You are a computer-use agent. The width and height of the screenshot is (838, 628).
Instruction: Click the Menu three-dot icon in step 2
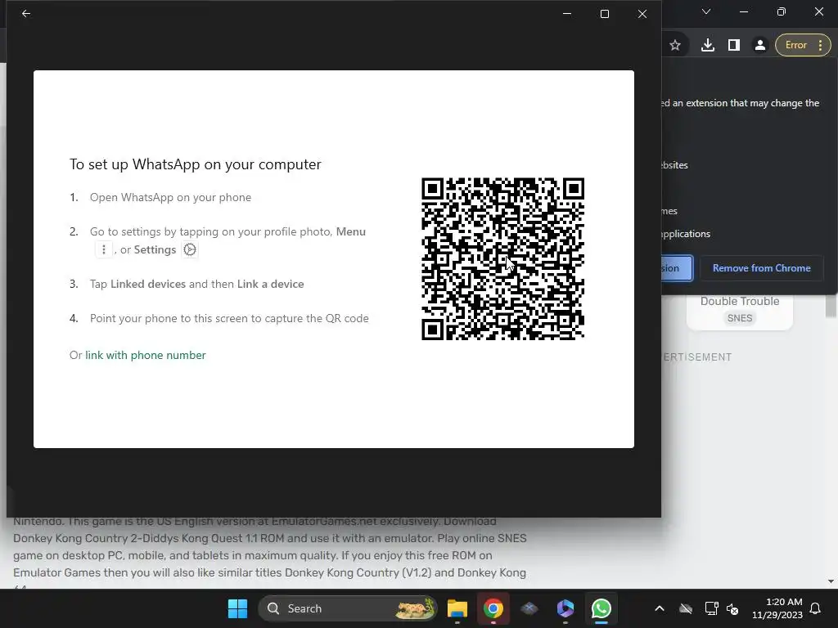(x=104, y=249)
